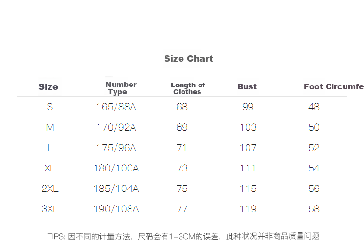Click number type 165/88A
This screenshot has height=240, width=364.
(x=116, y=107)
